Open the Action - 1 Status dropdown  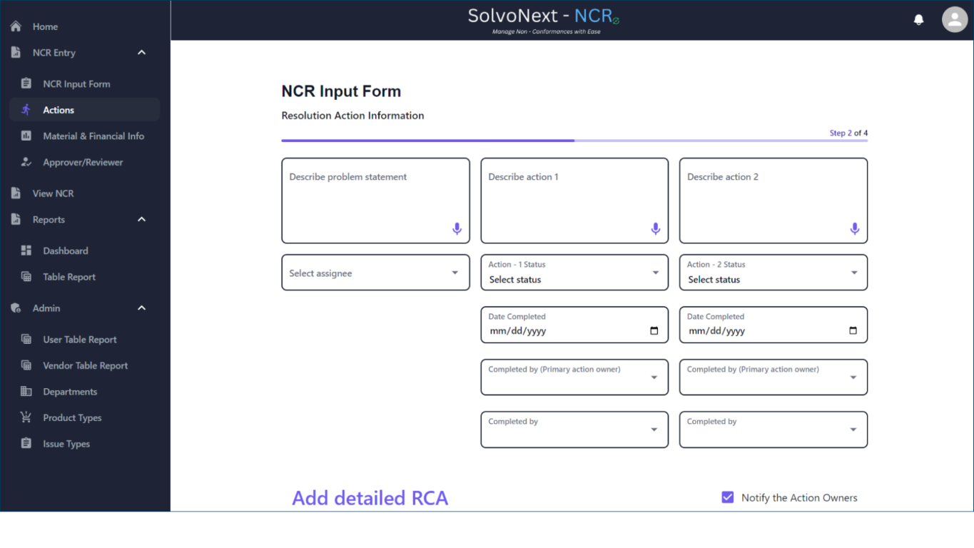[x=574, y=273]
